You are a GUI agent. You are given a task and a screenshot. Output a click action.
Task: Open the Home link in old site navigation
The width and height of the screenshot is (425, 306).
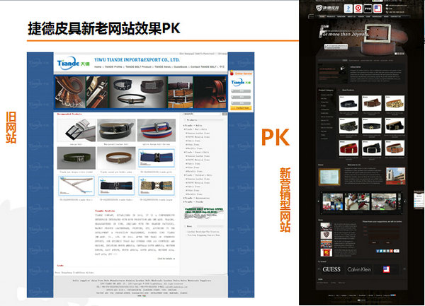coord(98,66)
